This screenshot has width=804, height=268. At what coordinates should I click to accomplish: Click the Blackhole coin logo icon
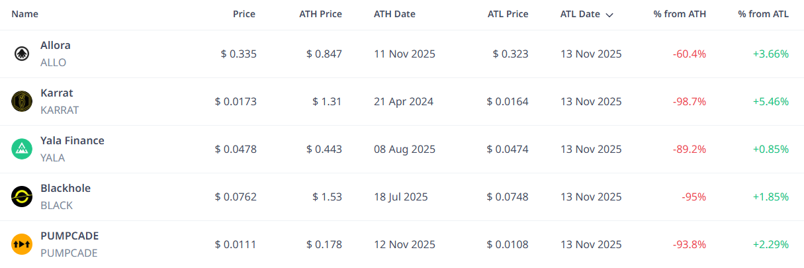click(22, 197)
